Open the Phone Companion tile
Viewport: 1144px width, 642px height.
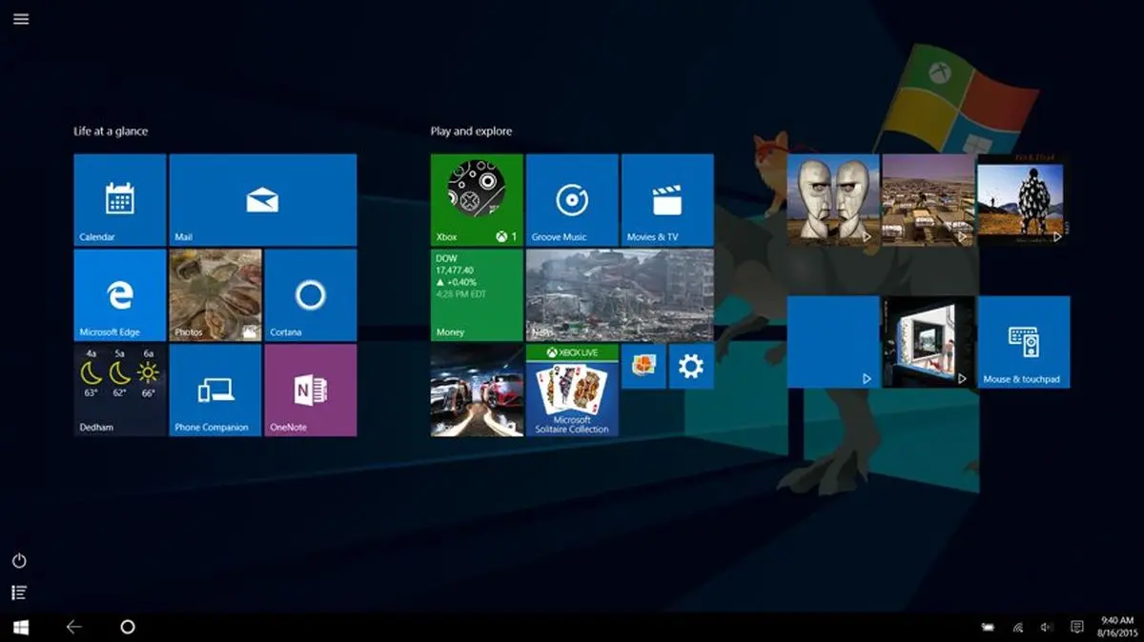[x=215, y=391]
